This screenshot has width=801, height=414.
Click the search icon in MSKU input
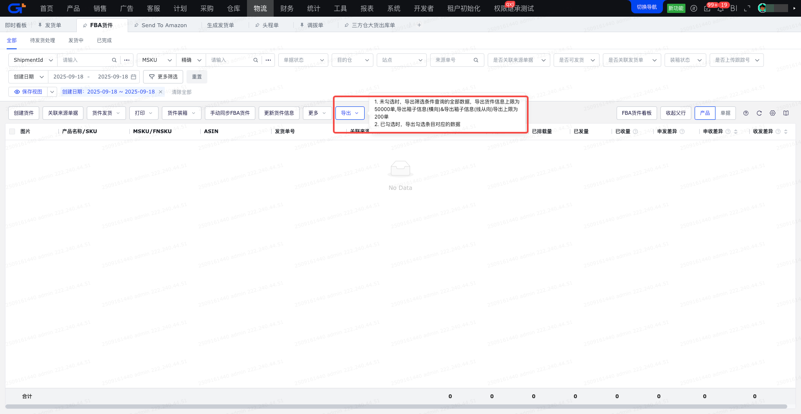coord(255,60)
